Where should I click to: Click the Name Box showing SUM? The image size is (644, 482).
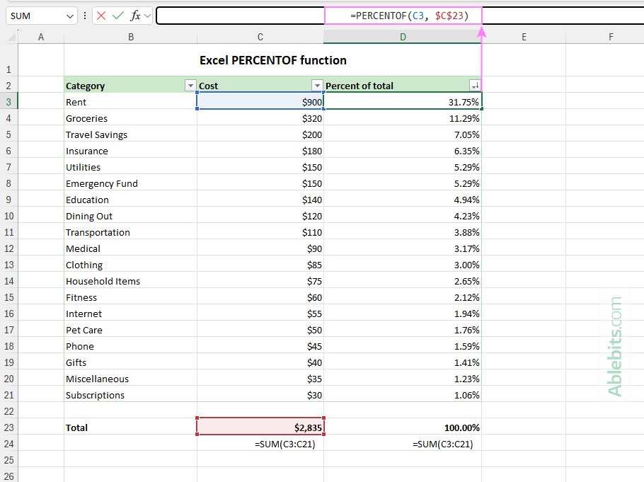click(34, 16)
